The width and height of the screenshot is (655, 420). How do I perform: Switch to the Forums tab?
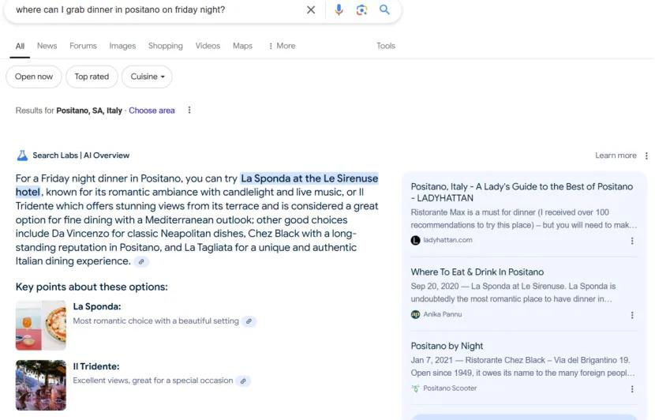83,46
